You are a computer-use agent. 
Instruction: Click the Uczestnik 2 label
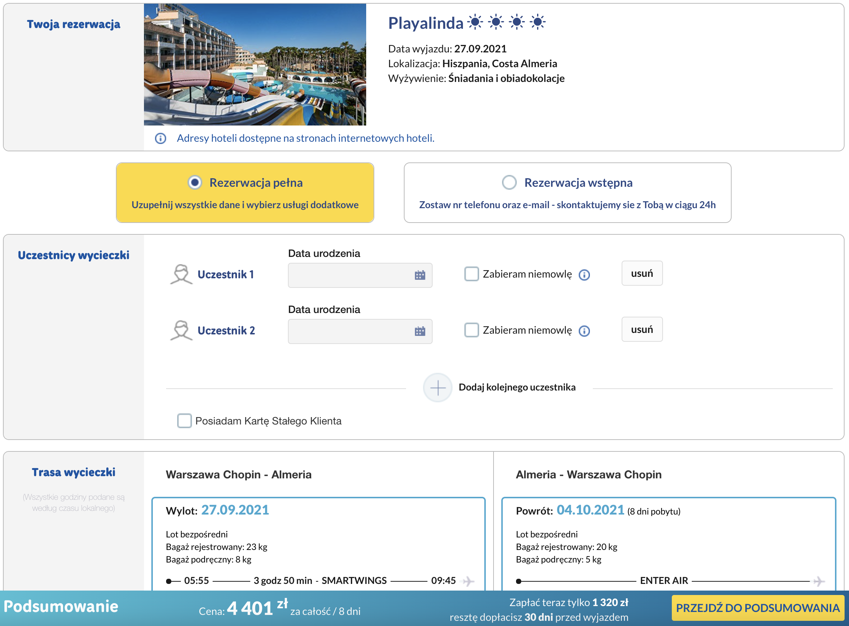[x=226, y=330]
